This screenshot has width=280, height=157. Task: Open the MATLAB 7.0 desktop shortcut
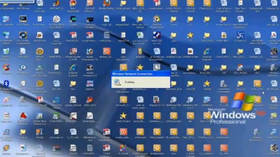[56, 3]
